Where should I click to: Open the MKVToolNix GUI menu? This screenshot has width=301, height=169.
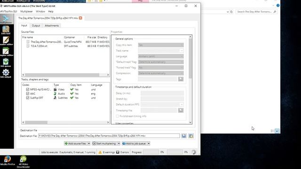click(x=8, y=11)
